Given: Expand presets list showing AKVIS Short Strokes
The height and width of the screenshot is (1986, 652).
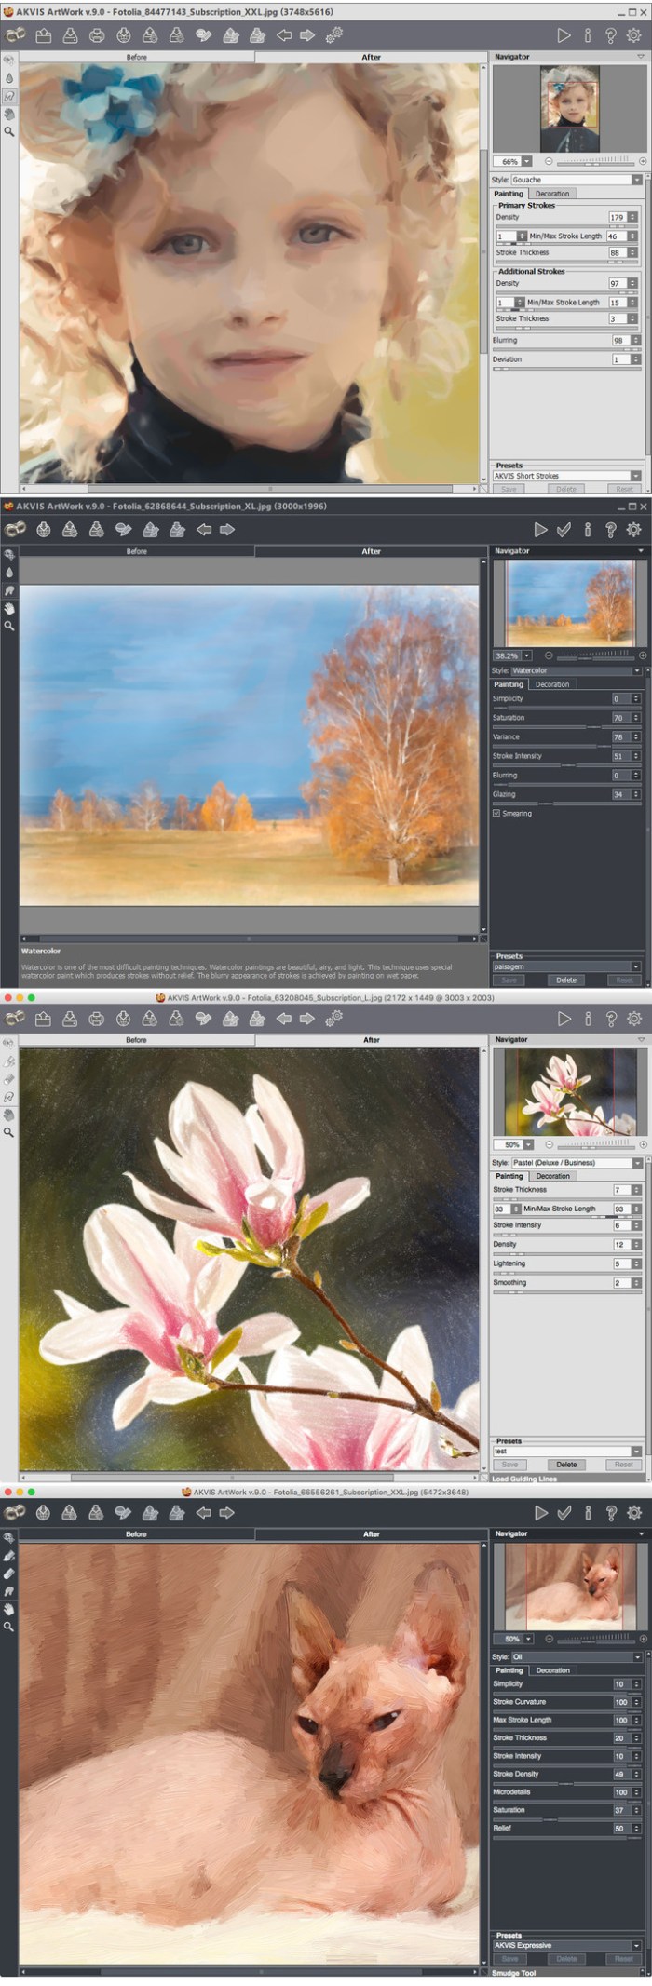Looking at the screenshot, I should point(566,476).
